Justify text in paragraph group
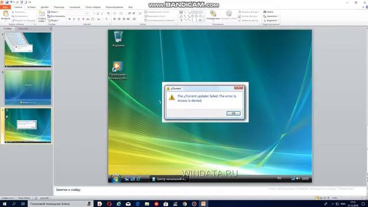The height and width of the screenshot is (207, 368). pyautogui.click(x=128, y=19)
